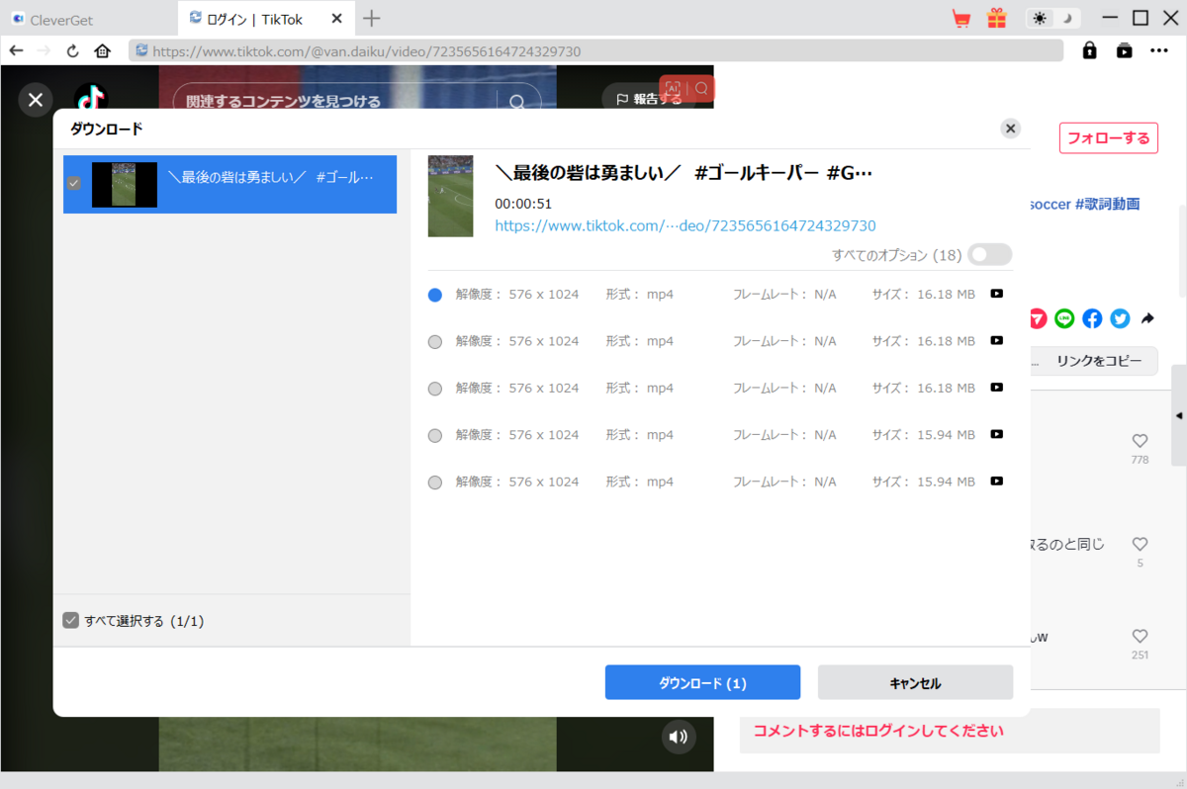This screenshot has width=1187, height=789.
Task: Toggle すべて選択する (1/1) checkbox
Action: click(70, 621)
